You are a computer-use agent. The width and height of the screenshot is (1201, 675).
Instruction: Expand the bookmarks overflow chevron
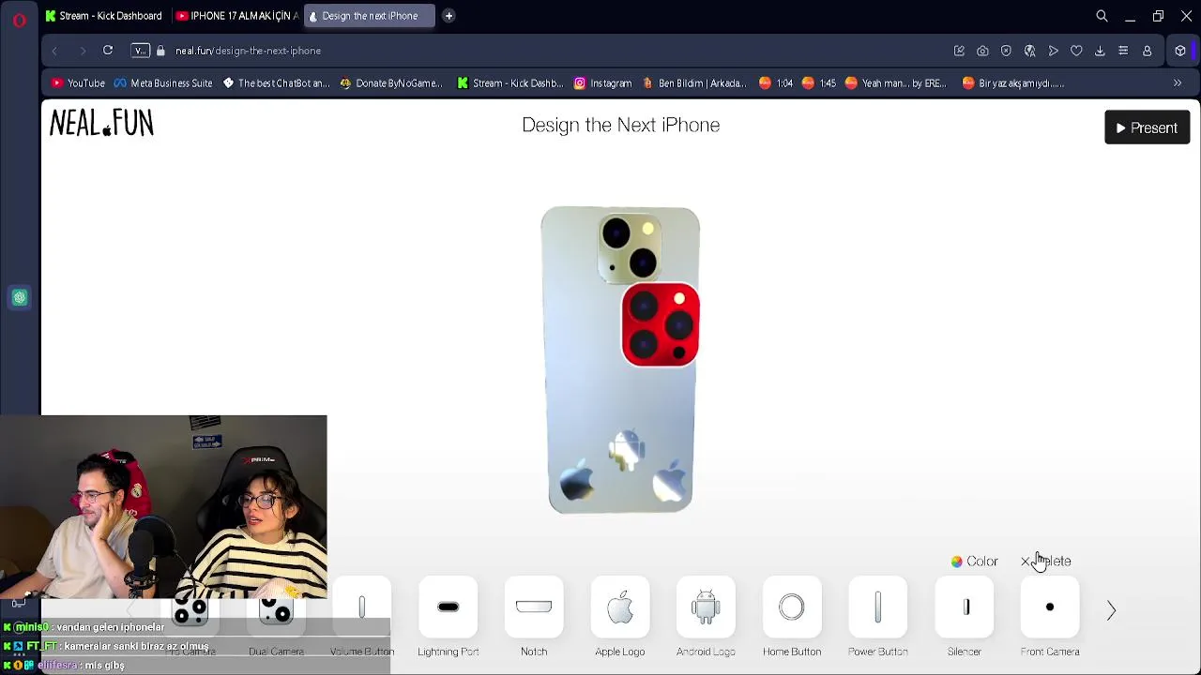[1177, 83]
